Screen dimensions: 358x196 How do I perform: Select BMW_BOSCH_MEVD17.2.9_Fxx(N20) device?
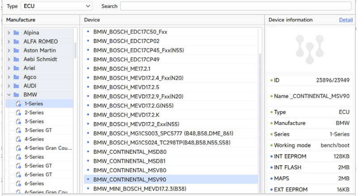pyautogui.click(x=171, y=96)
